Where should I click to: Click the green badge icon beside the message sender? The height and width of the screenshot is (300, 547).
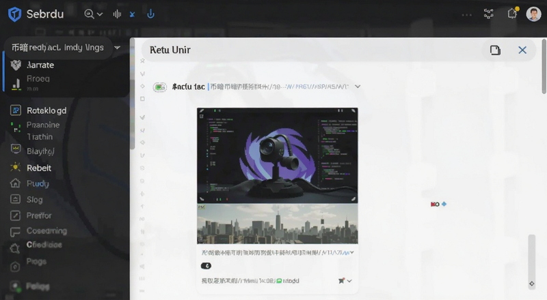(160, 87)
